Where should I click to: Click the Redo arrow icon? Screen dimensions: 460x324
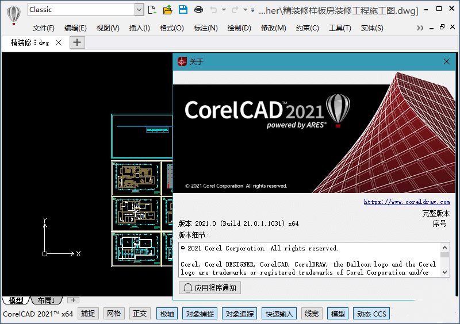pyautogui.click(x=235, y=10)
